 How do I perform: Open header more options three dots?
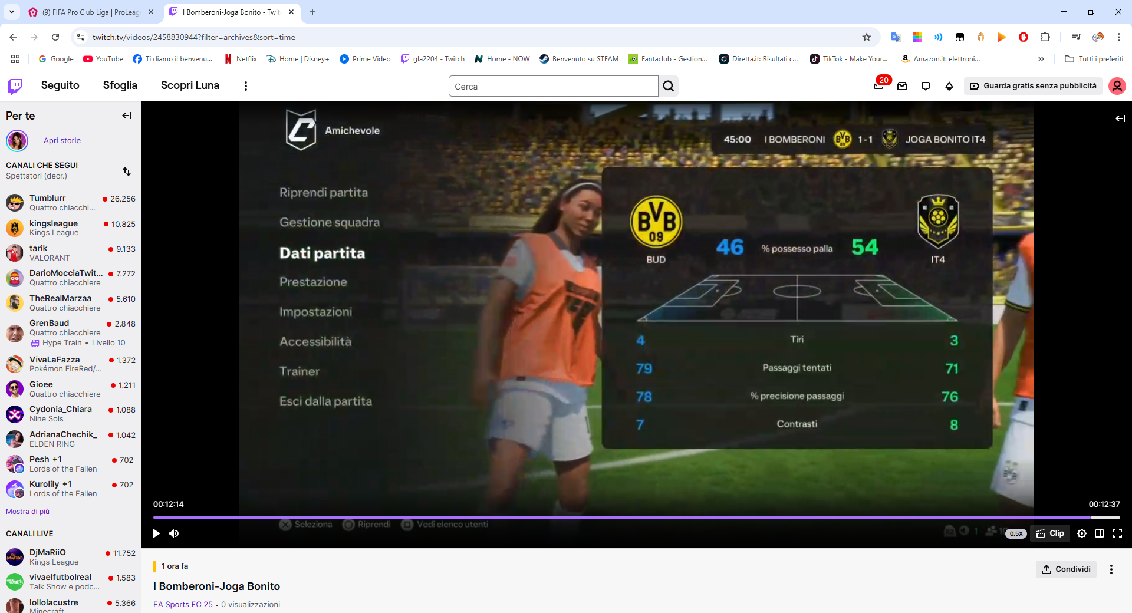point(246,86)
